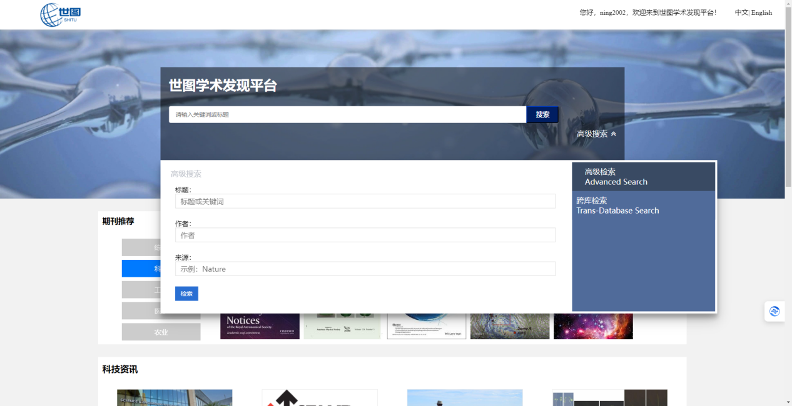Click the dark blue 搜索 button

click(542, 114)
